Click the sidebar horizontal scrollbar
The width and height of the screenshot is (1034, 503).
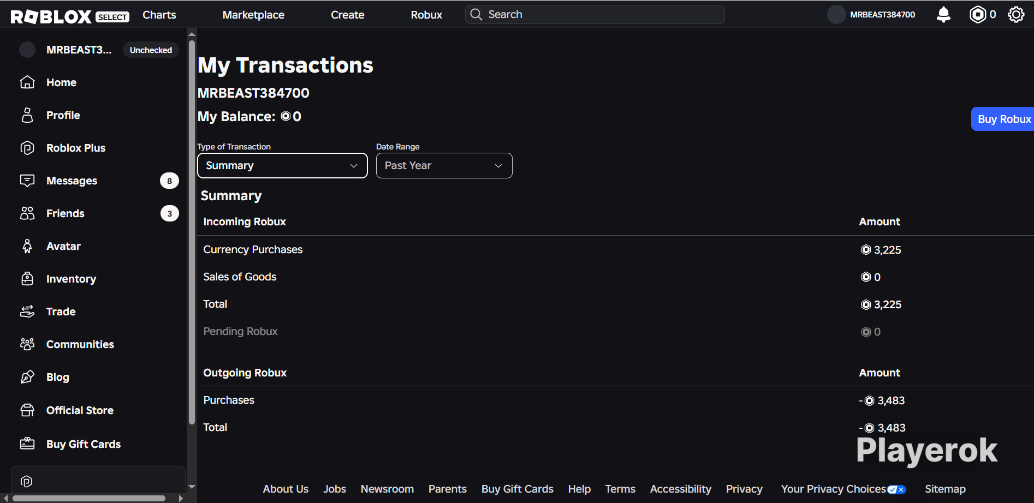pos(89,498)
